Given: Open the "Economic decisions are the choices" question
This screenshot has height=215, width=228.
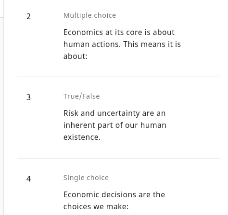Looking at the screenshot, I should point(114,201).
